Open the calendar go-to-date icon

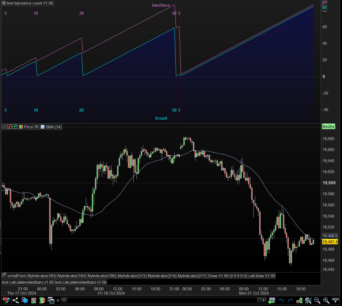(x=271, y=300)
